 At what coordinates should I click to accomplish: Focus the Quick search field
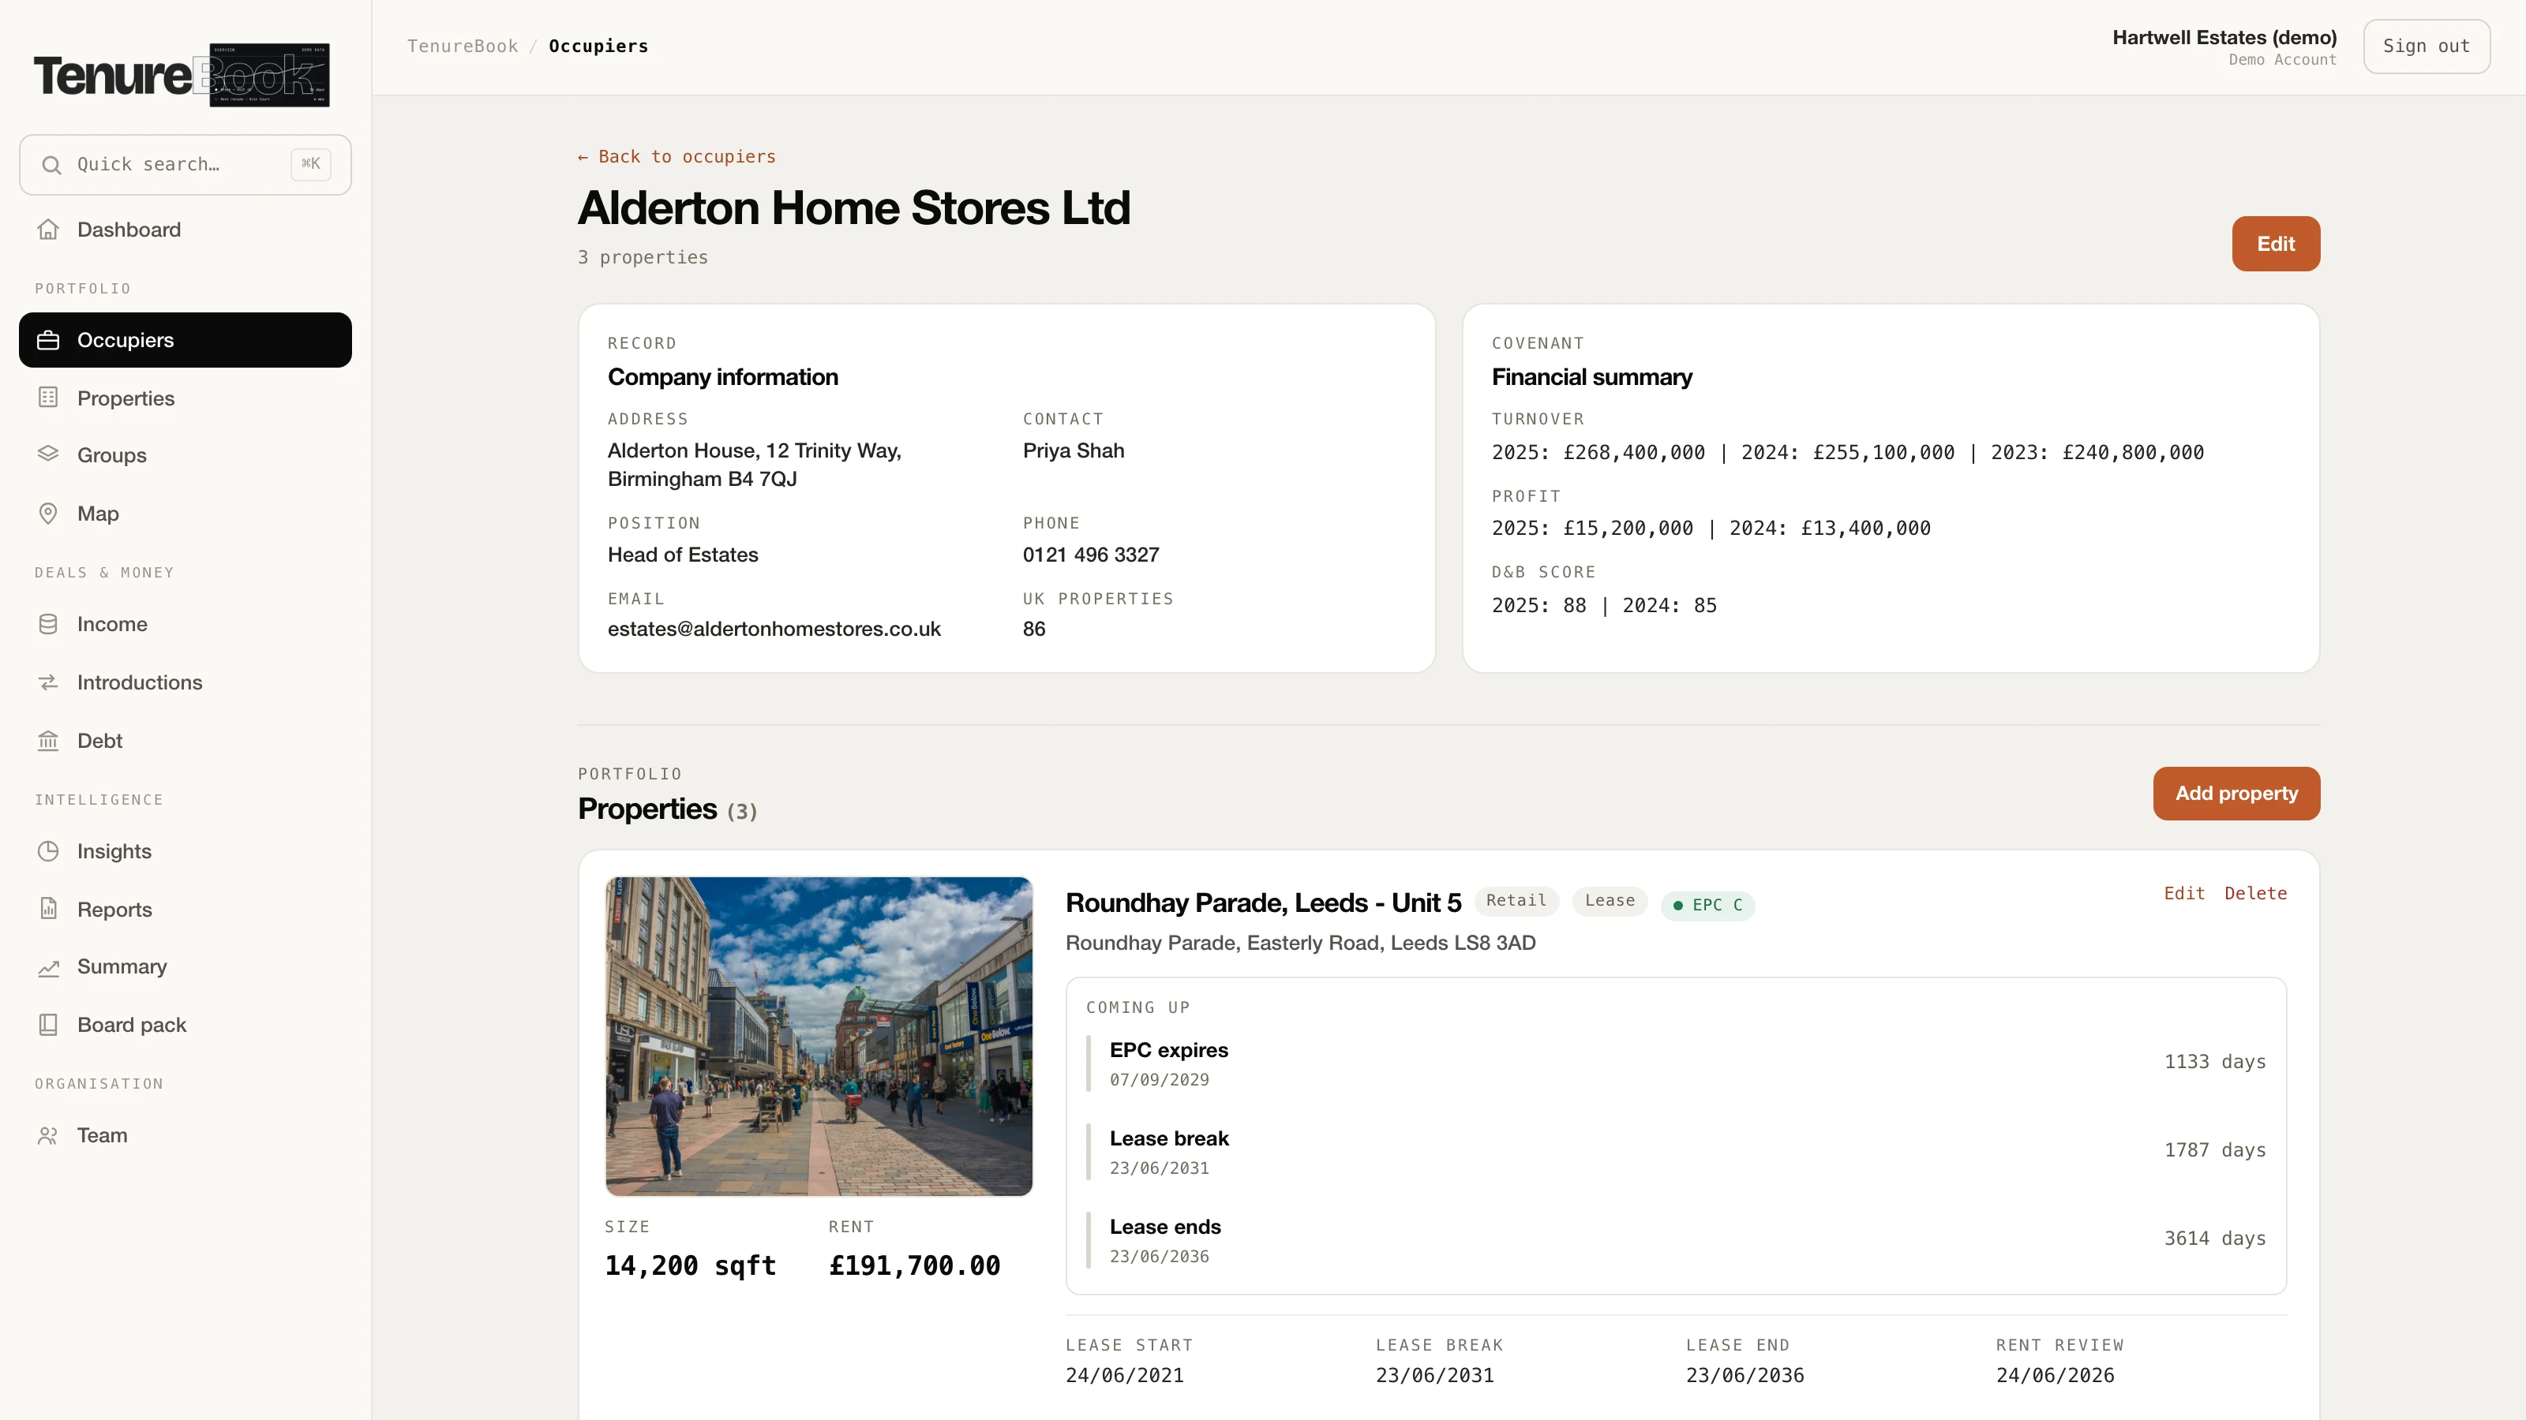[x=186, y=165]
